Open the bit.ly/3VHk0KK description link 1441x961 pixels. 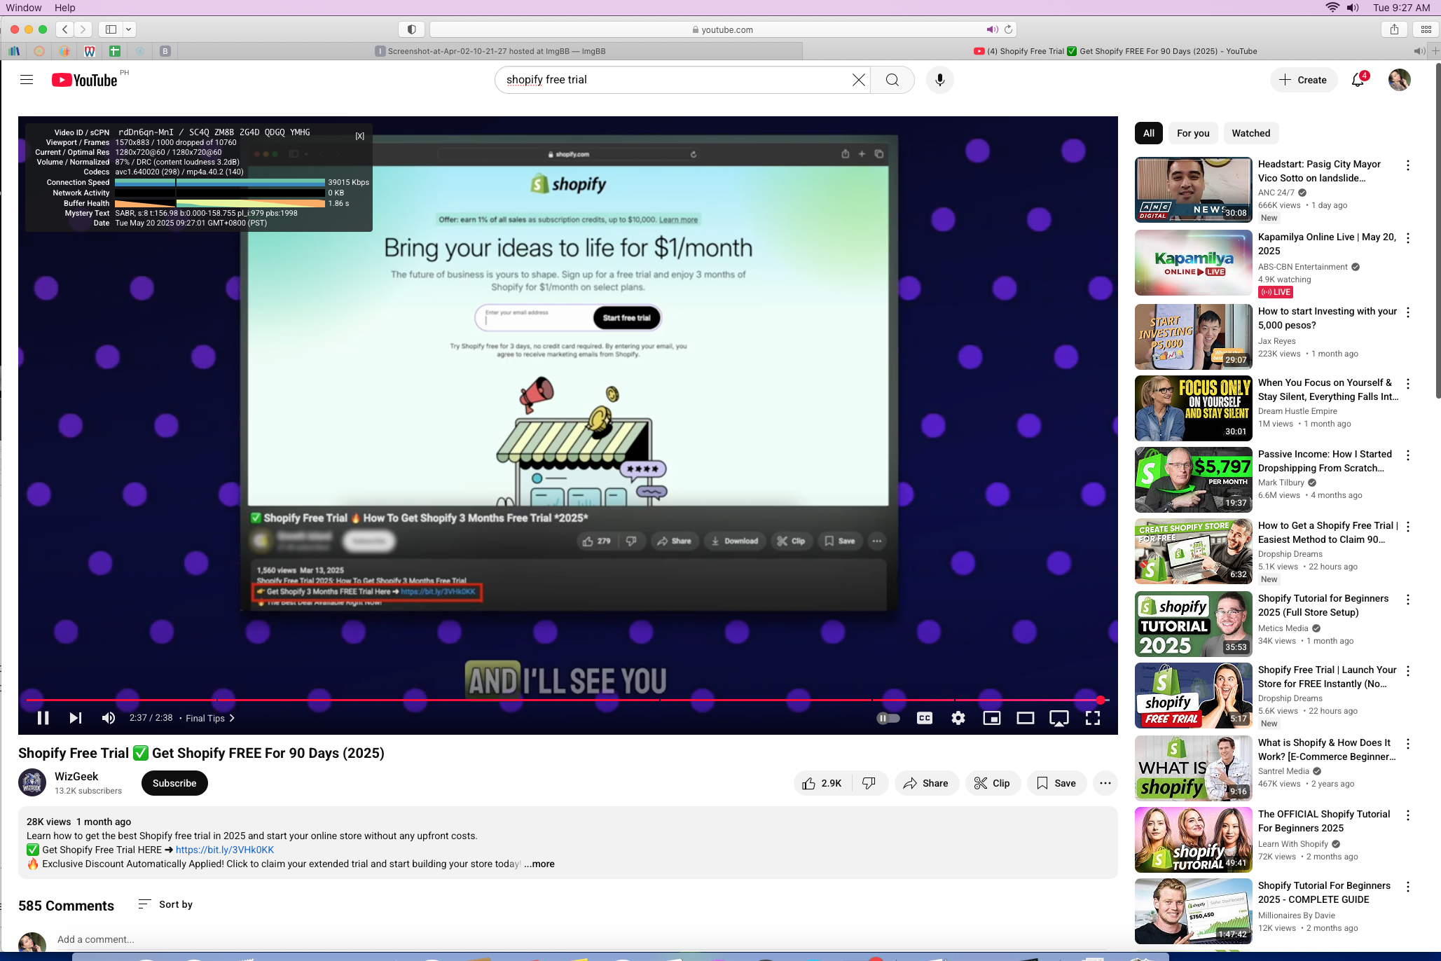coord(225,850)
